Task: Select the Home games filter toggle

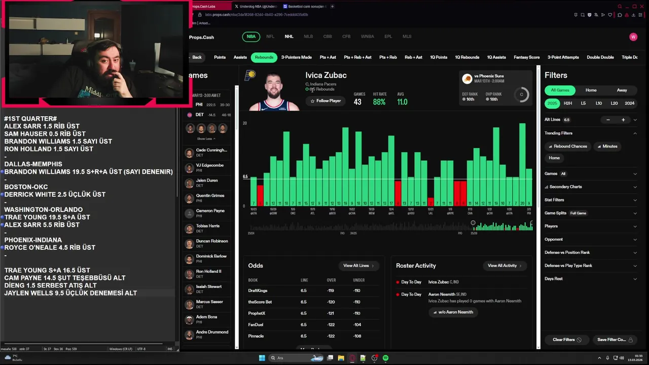Action: (x=591, y=90)
